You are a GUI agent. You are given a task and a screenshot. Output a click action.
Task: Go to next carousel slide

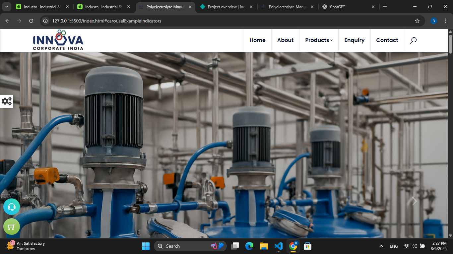point(414,201)
